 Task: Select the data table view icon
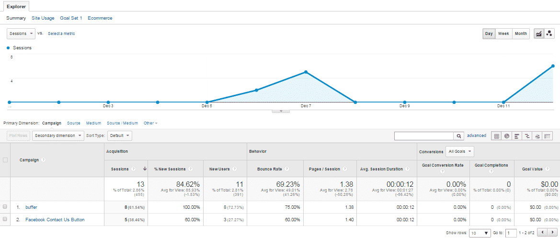click(x=496, y=136)
